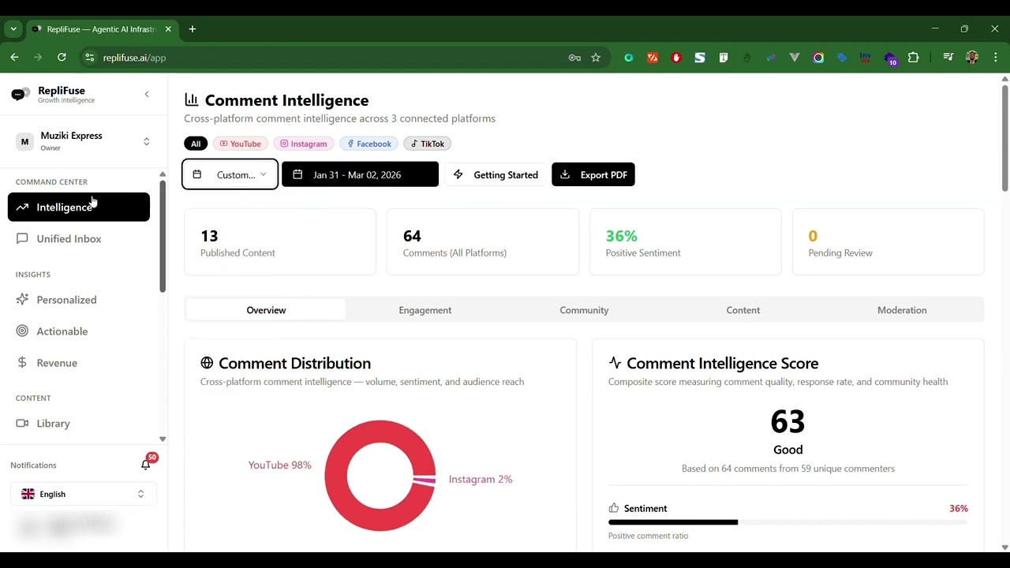Screen dimensions: 1010x568
Task: Click the 13 Published Content card
Action: [x=280, y=242]
